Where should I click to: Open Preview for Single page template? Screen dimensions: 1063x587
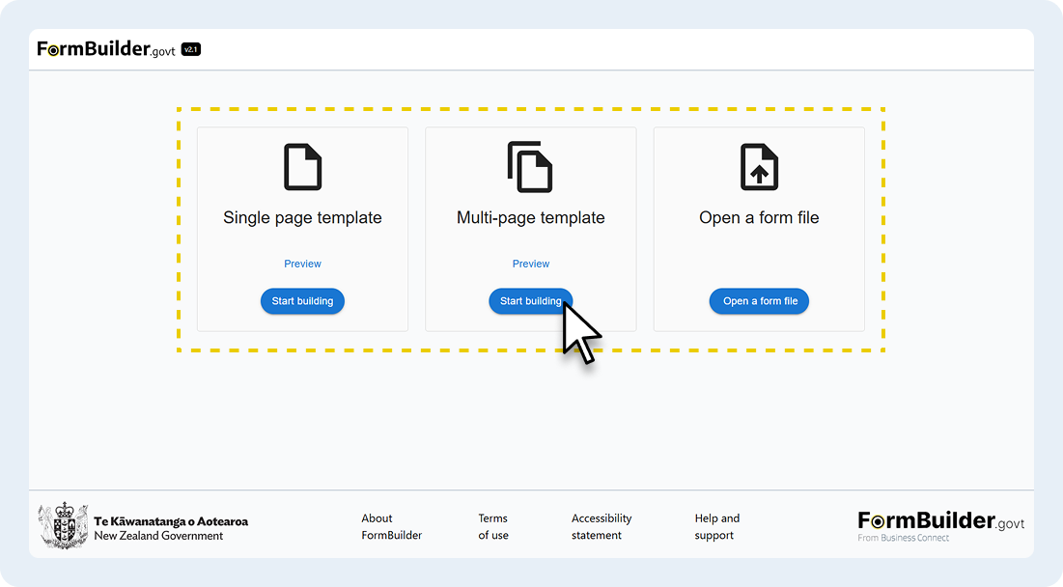pyautogui.click(x=302, y=264)
